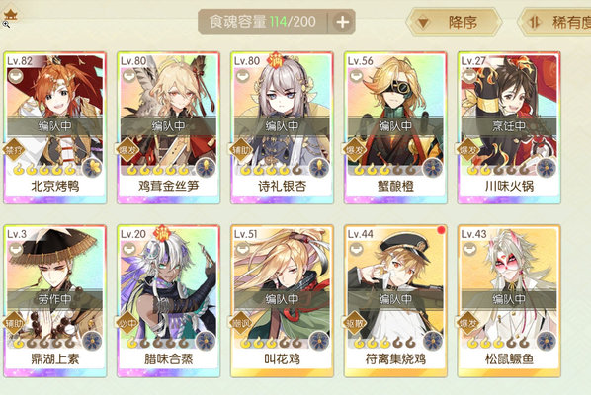Click the flower emblem on 鸡茸金丝笋 card
Image resolution: width=591 pixels, height=395 pixels.
(206, 167)
